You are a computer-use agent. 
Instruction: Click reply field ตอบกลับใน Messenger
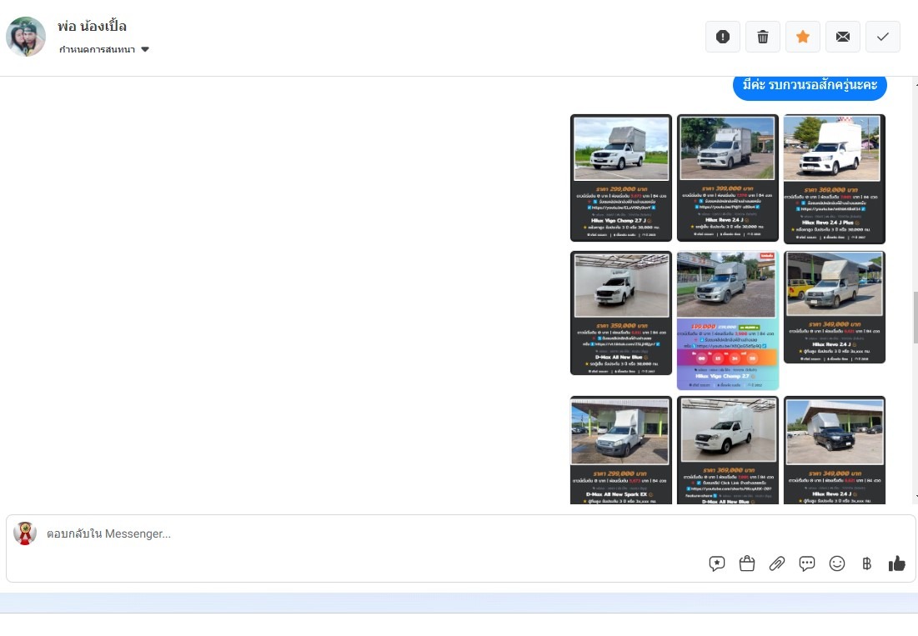pos(334,533)
